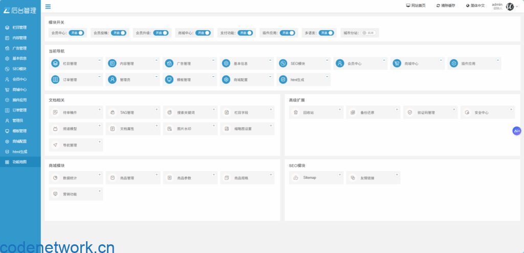
Task: Toggle the 插件应用 module switch
Action: click(288, 33)
